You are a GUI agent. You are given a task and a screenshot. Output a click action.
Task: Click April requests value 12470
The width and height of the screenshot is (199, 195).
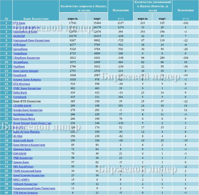pos(73,32)
